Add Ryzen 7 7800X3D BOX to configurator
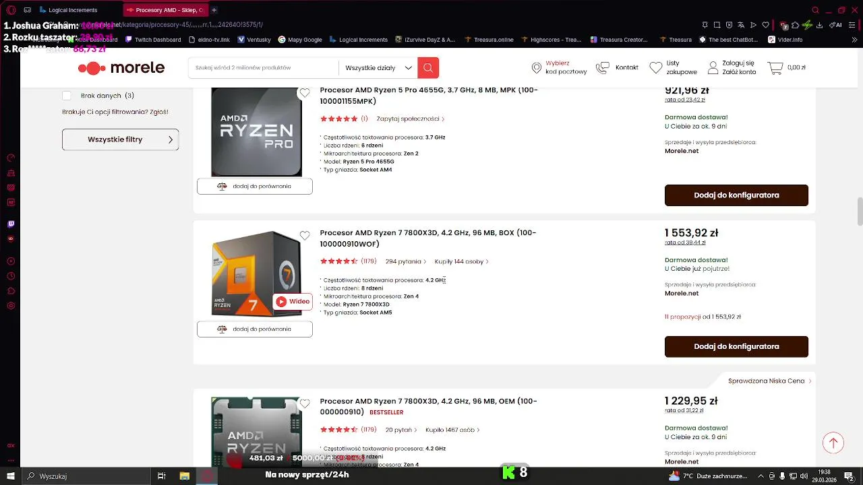 736,346
